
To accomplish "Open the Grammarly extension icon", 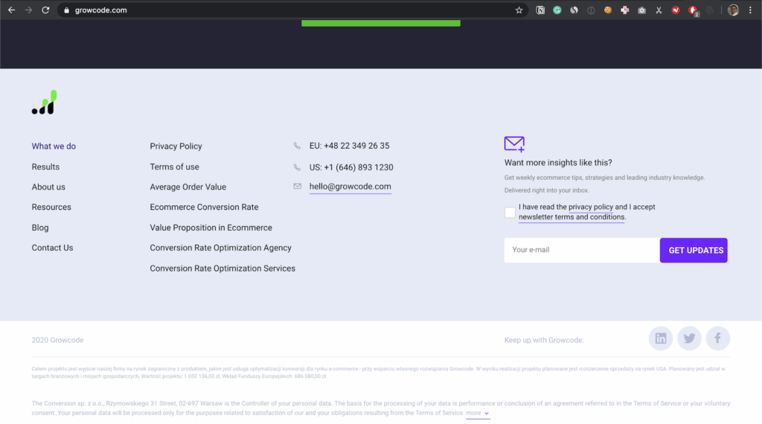I will [x=557, y=10].
